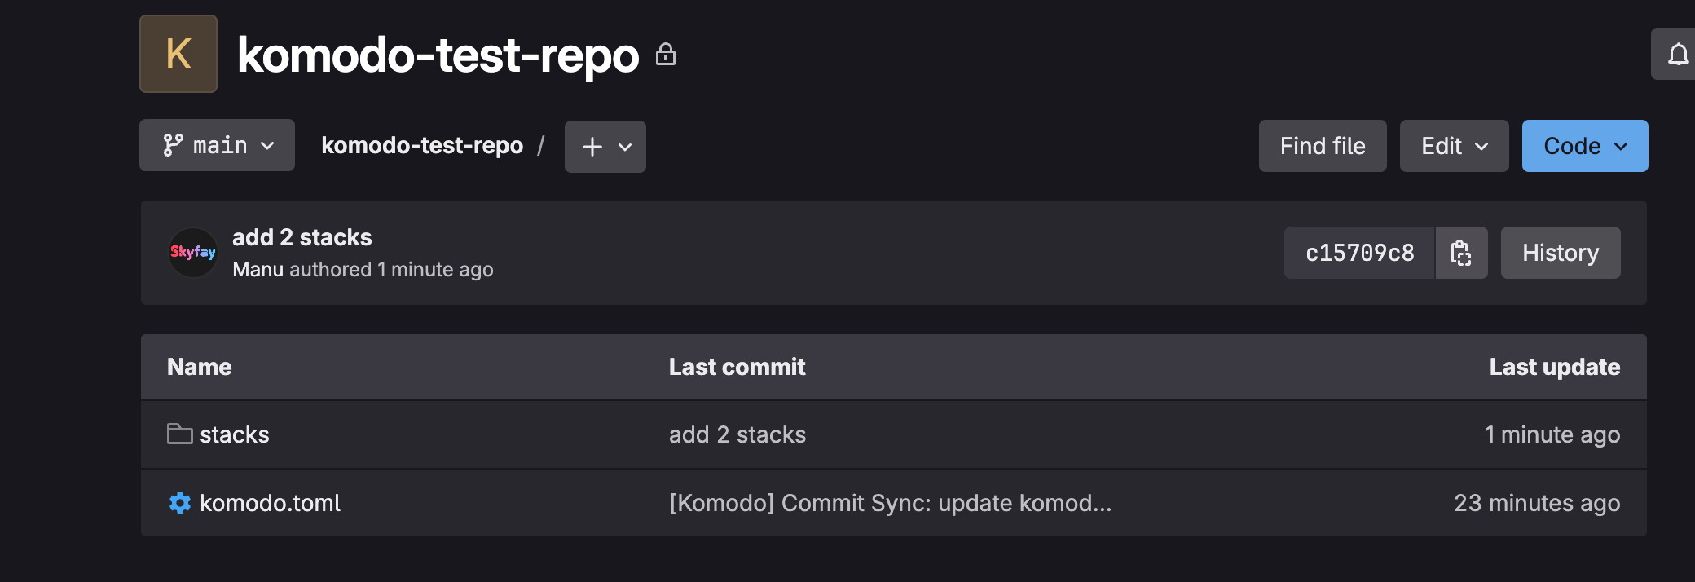
Task: Open the stacks folder link
Action: (235, 434)
